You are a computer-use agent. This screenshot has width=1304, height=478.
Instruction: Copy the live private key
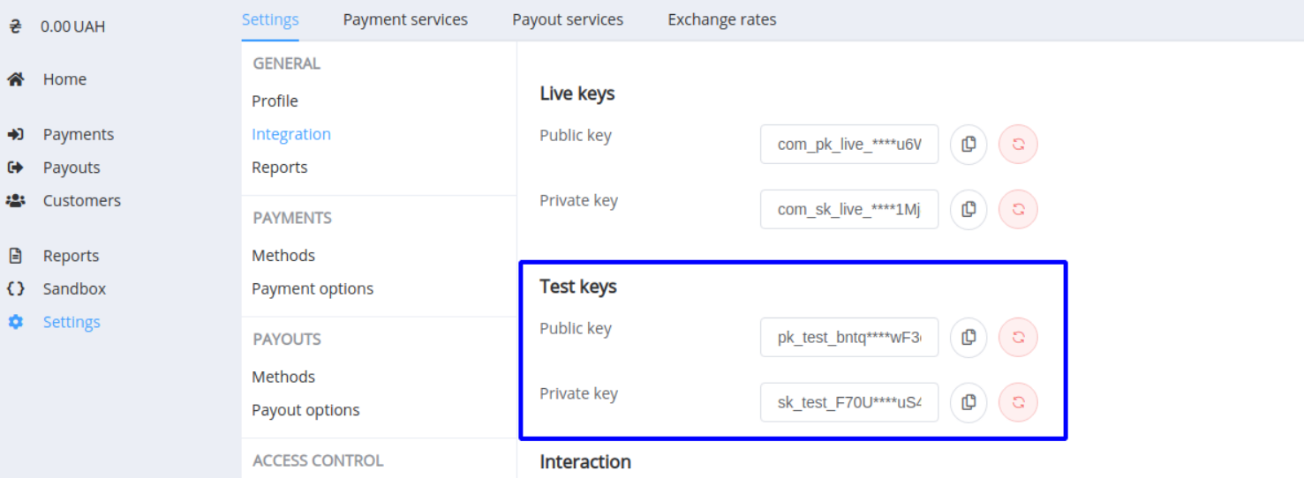click(x=969, y=209)
